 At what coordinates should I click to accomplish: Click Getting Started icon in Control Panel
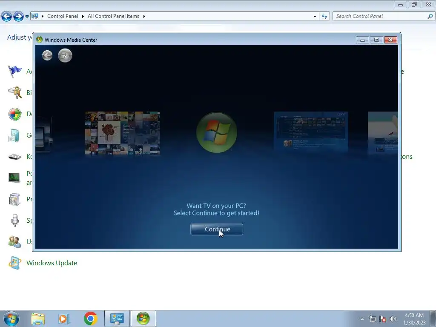point(14,135)
